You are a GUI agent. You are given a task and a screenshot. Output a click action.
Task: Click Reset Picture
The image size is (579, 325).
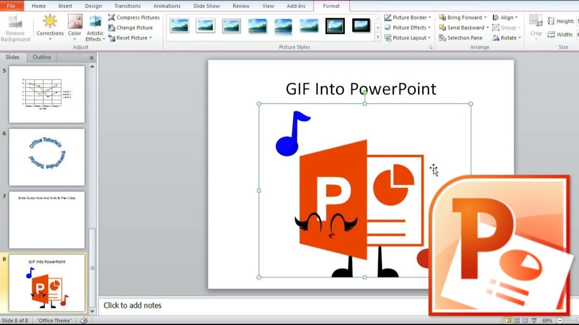click(130, 38)
